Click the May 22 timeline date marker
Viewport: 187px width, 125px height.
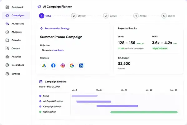(149, 90)
